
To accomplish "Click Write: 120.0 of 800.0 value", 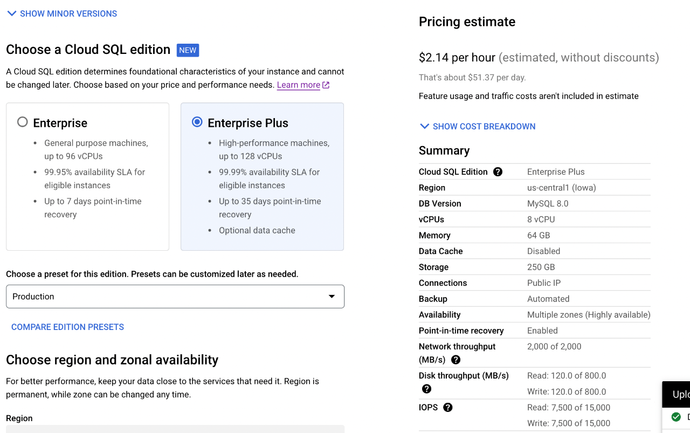I will [x=567, y=391].
